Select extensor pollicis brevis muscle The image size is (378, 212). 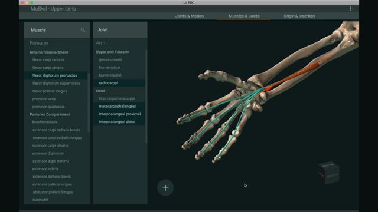pos(51,177)
